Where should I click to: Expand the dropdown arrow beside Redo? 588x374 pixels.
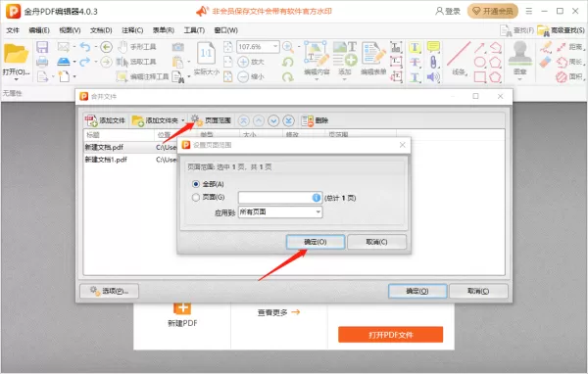96,62
